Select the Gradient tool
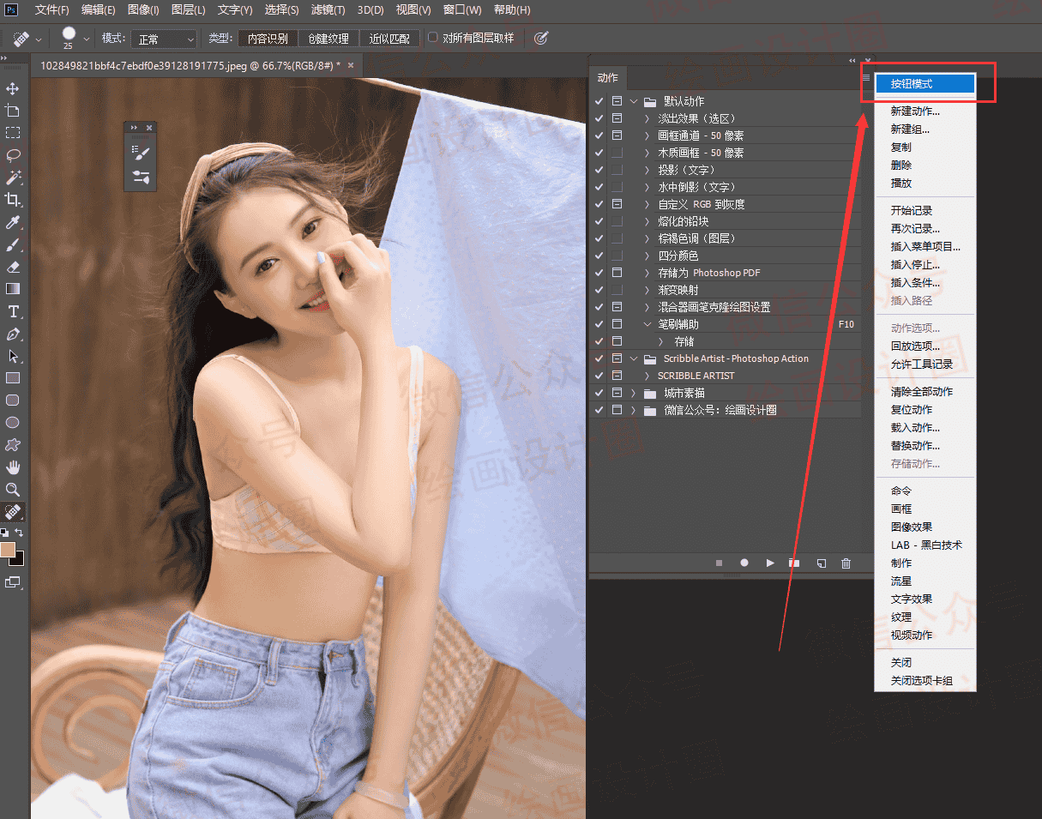The width and height of the screenshot is (1042, 819). pos(13,289)
